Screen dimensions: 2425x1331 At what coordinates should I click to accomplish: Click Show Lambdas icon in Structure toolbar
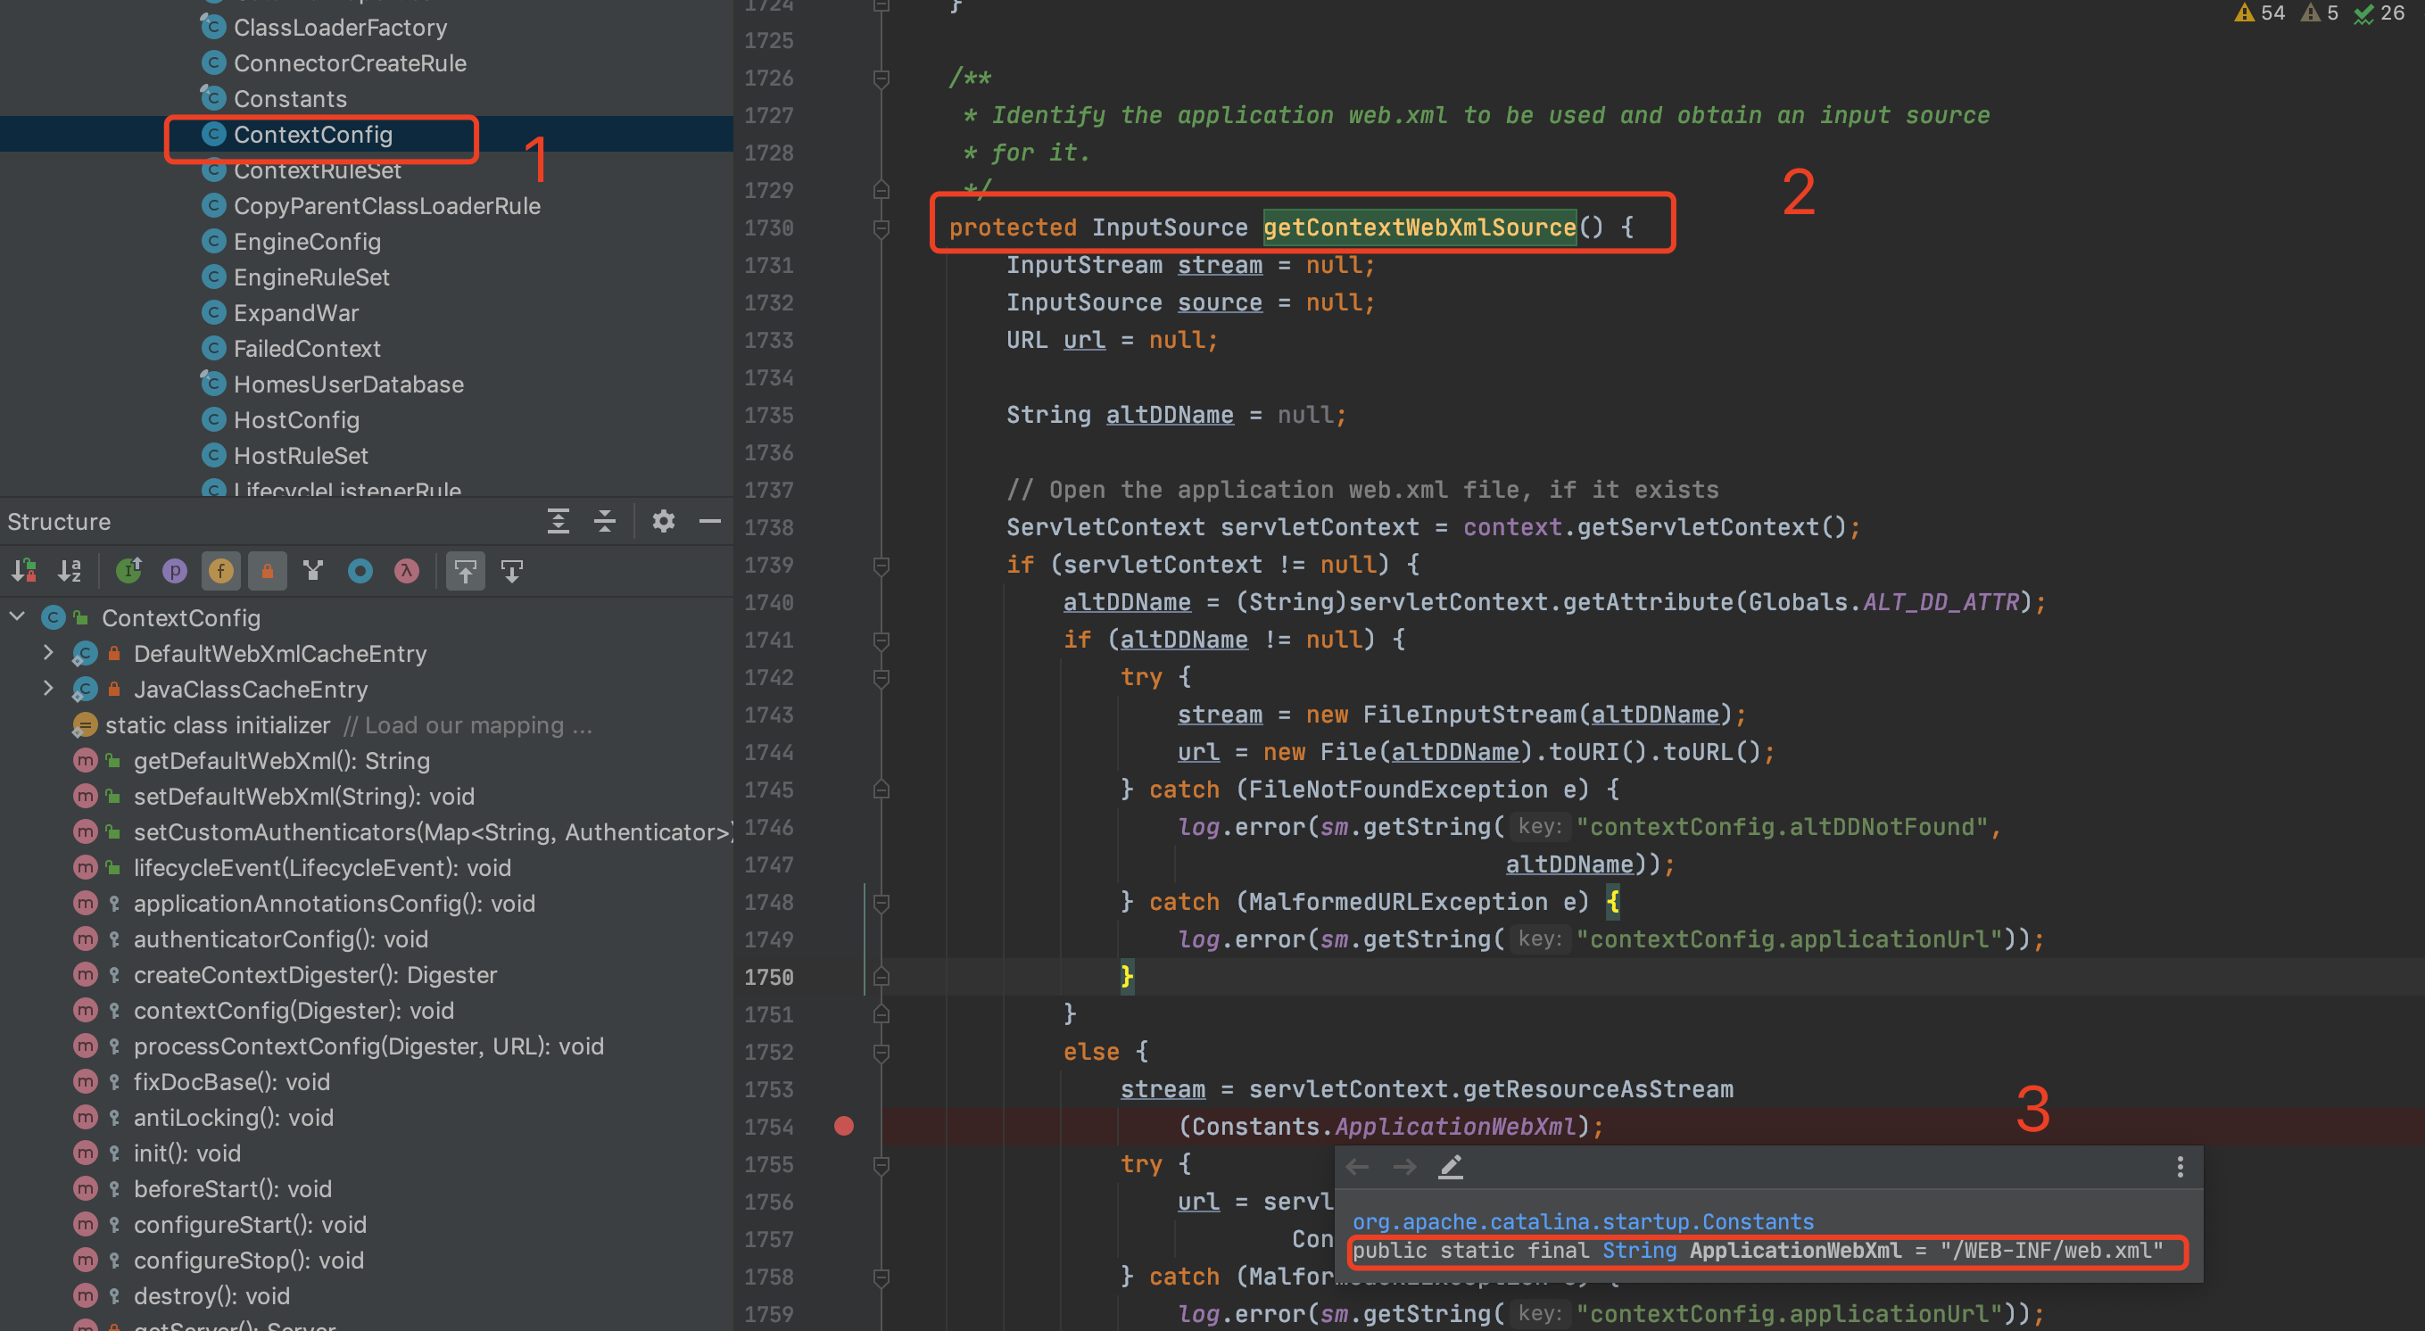point(407,570)
